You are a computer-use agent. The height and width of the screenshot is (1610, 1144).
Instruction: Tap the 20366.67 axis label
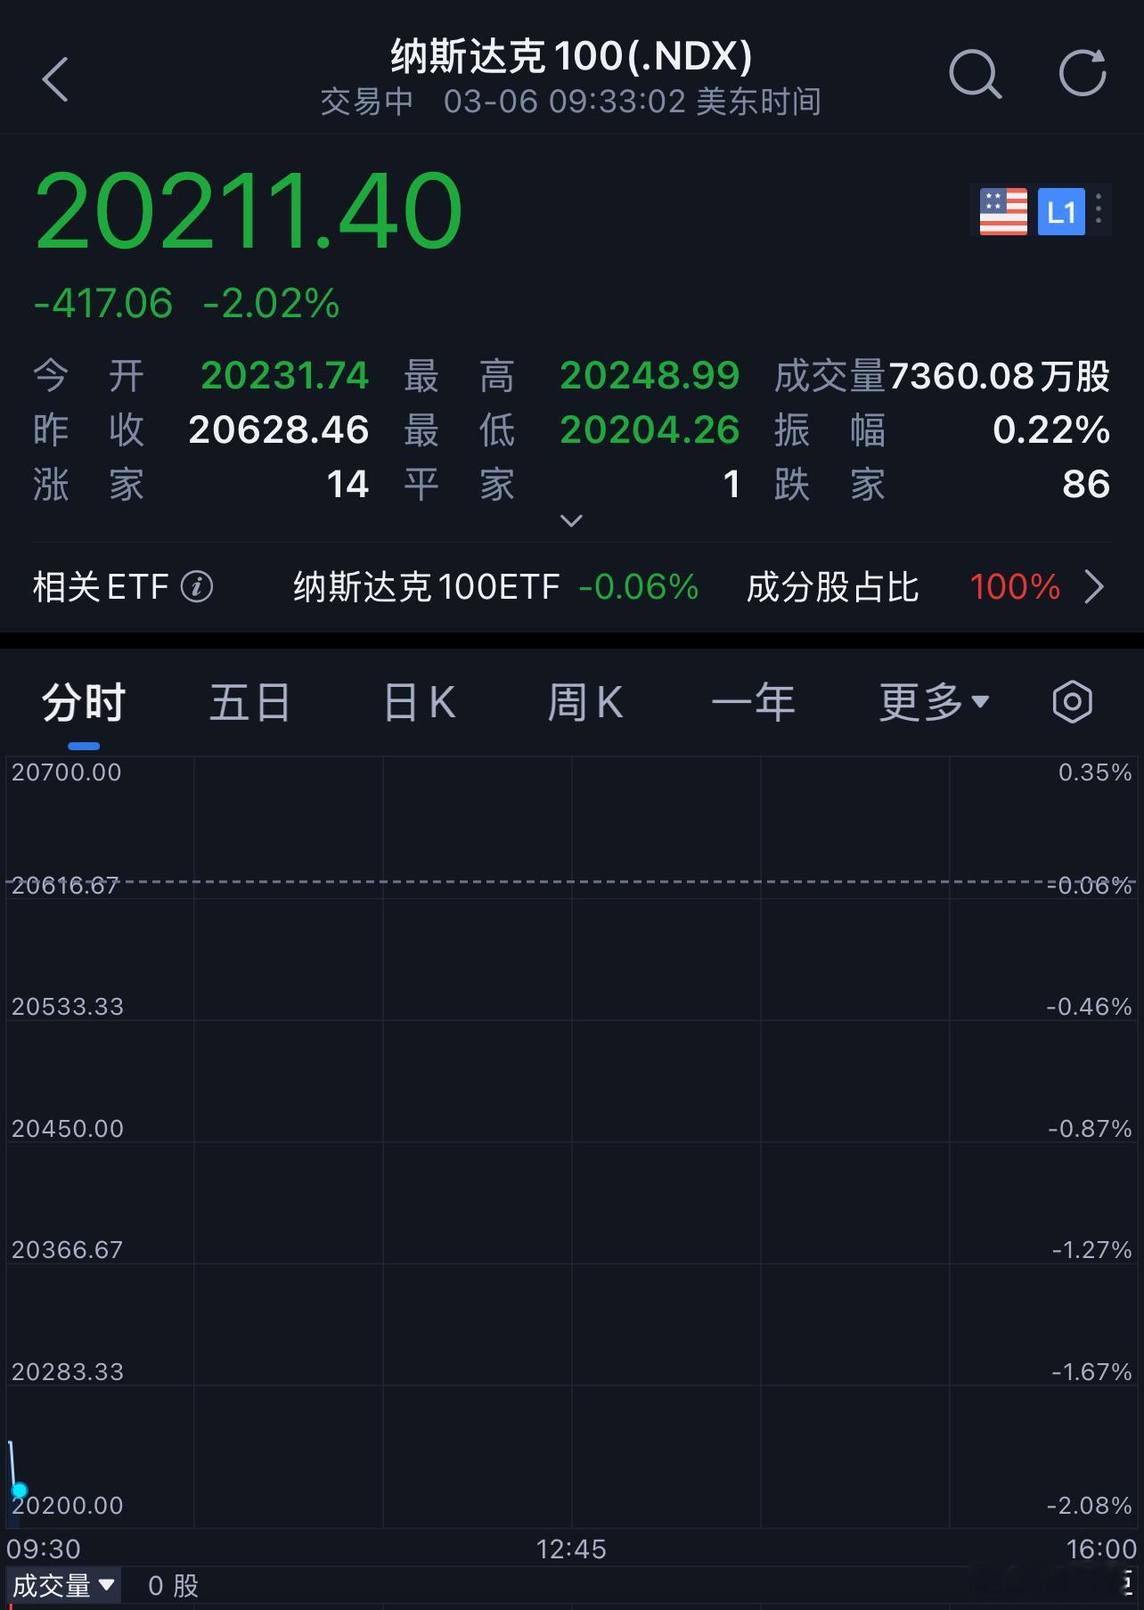point(67,1250)
